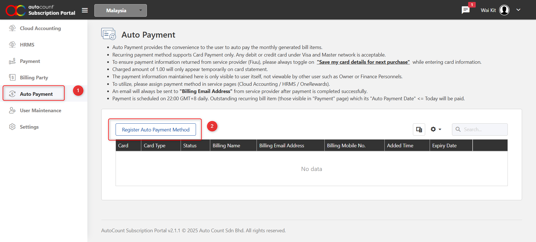
Task: Click the user profile avatar
Action: [504, 10]
